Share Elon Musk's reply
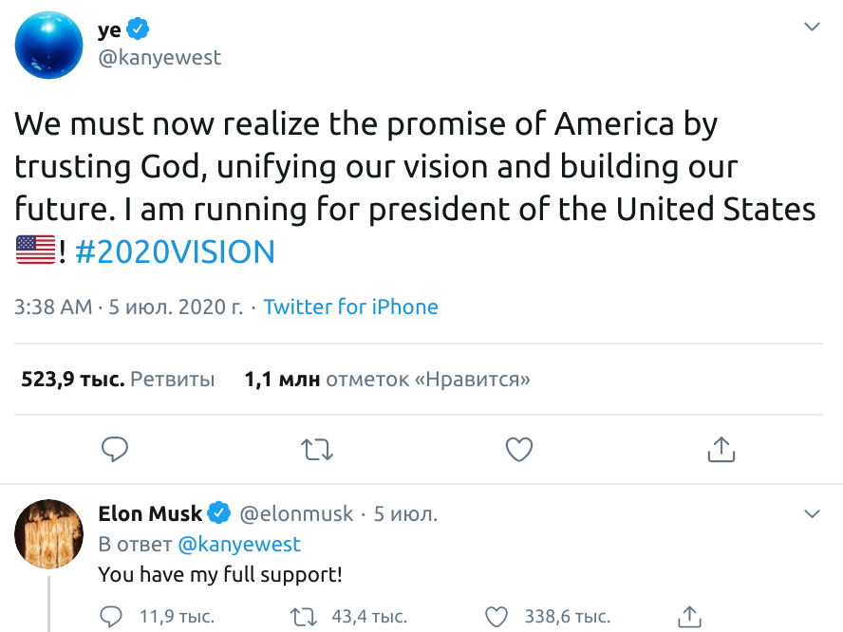 690,616
